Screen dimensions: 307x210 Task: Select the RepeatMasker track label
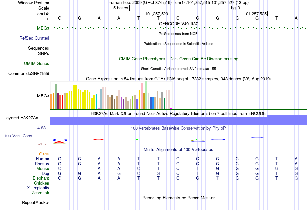36,202
